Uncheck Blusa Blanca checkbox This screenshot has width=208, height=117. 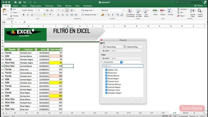click(x=106, y=76)
